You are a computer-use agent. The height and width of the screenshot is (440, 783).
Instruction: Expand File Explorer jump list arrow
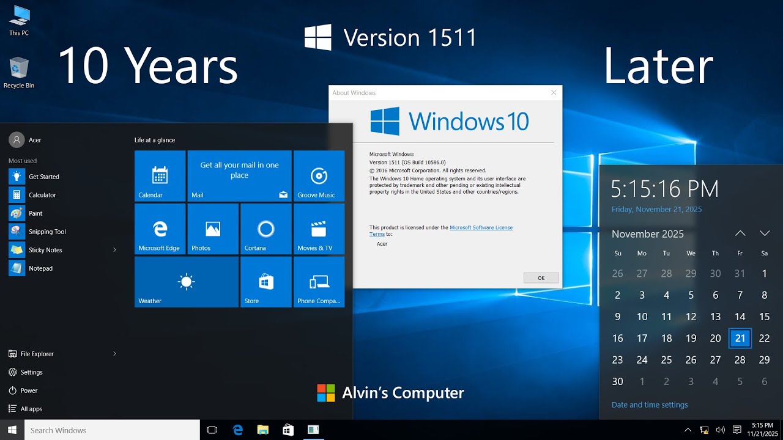click(114, 354)
